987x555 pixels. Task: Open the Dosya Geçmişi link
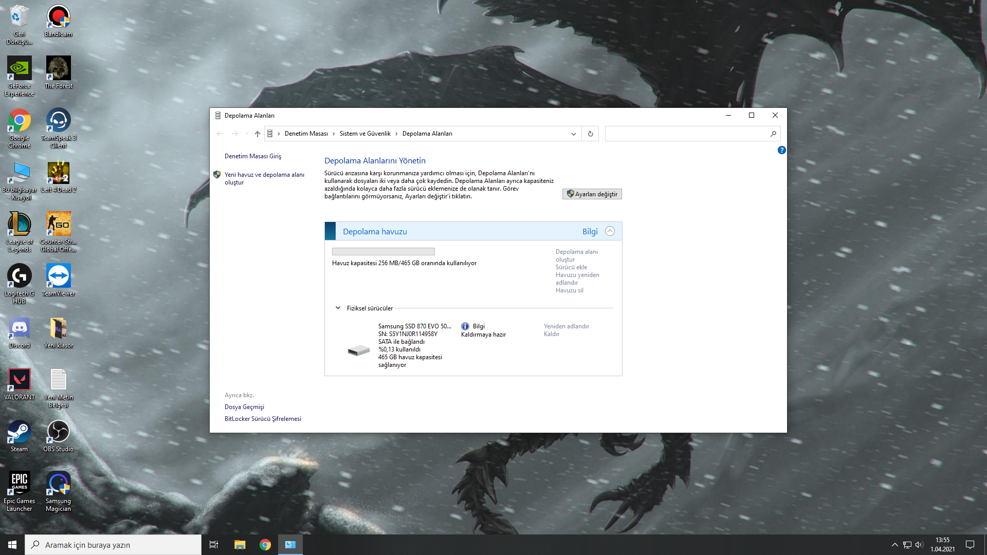244,407
